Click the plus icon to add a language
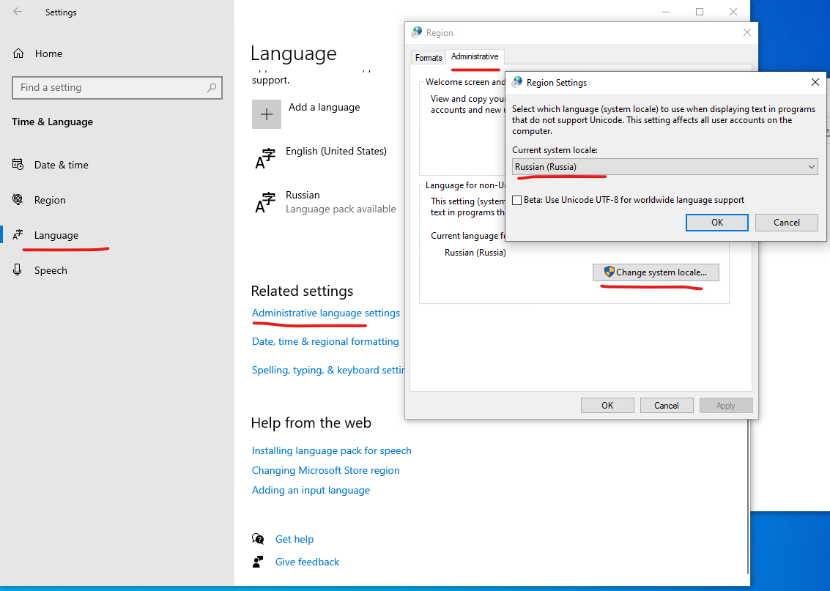Screen dimensions: 830x591 266,114
